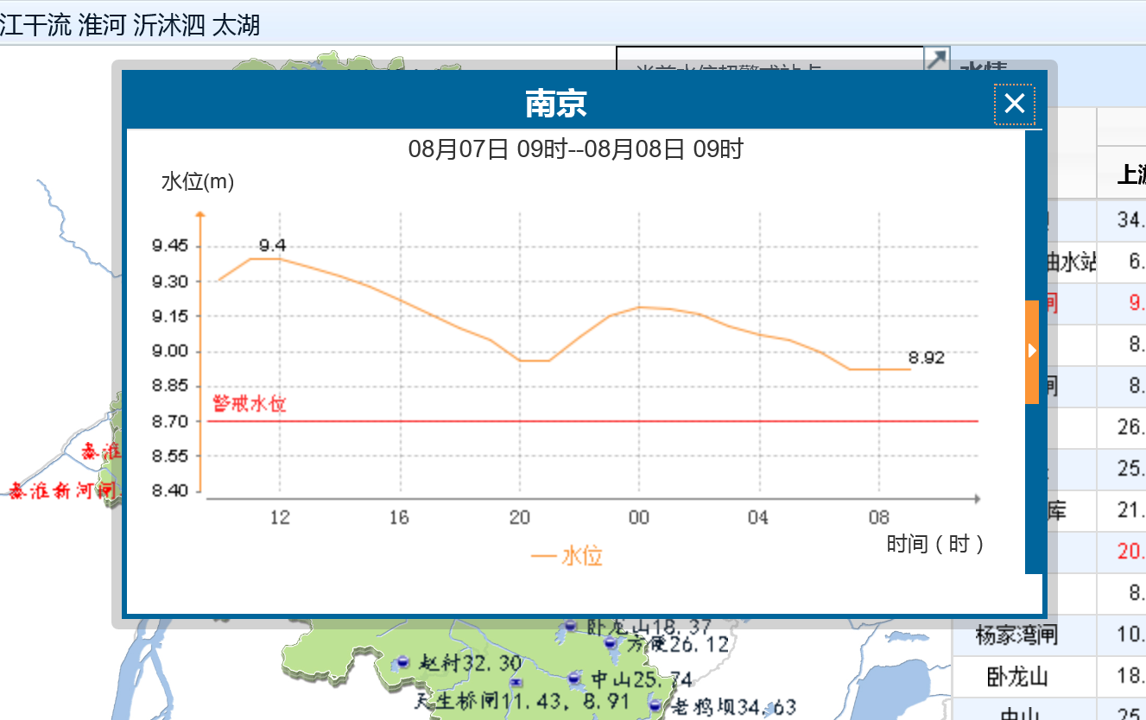Click the 9.00 y-axis value
Image resolution: width=1146 pixels, height=720 pixels.
[170, 351]
